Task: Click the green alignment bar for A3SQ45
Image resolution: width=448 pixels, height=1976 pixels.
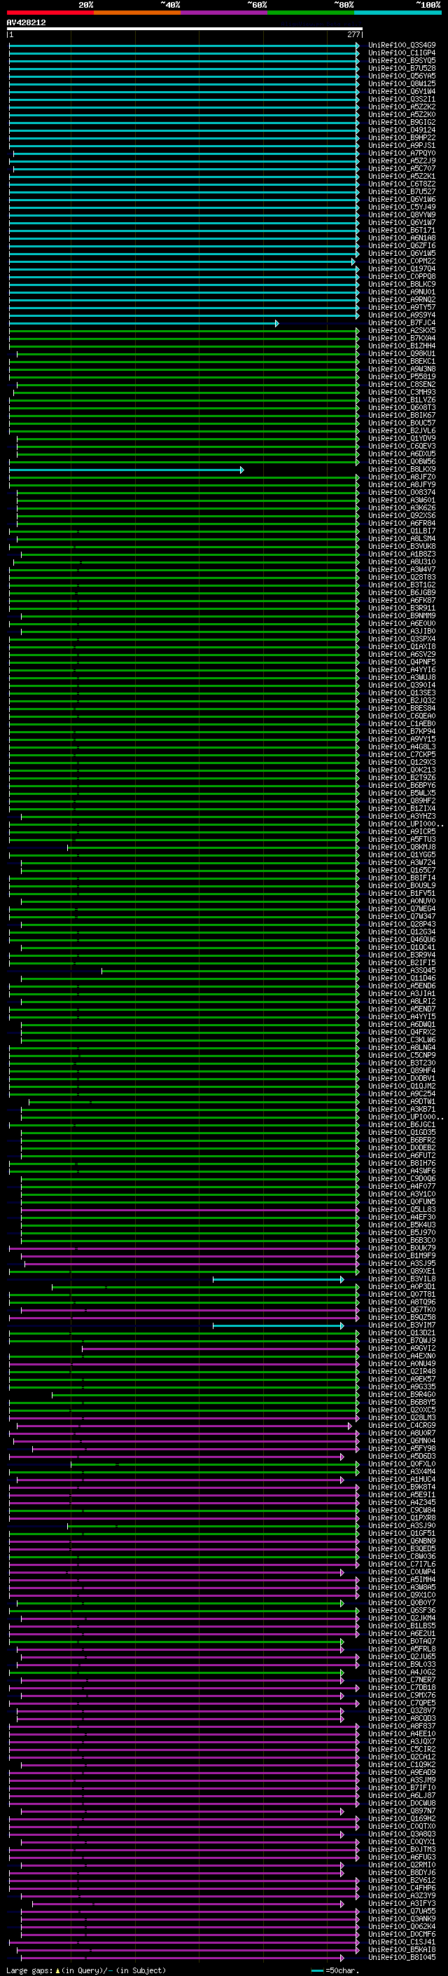Action: [230, 971]
